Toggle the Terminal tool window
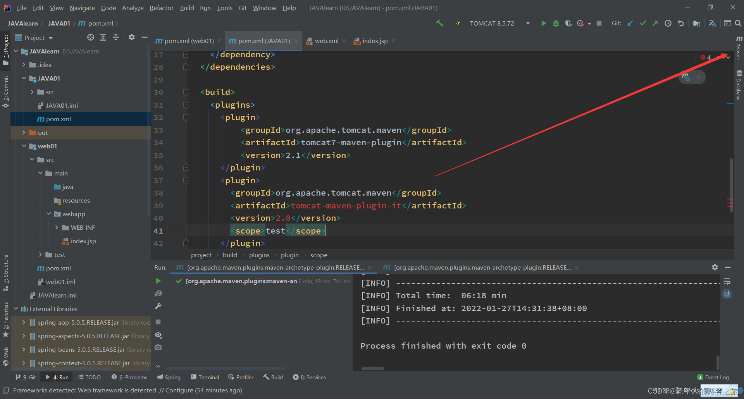Image resolution: width=744 pixels, height=399 pixels. [x=205, y=377]
